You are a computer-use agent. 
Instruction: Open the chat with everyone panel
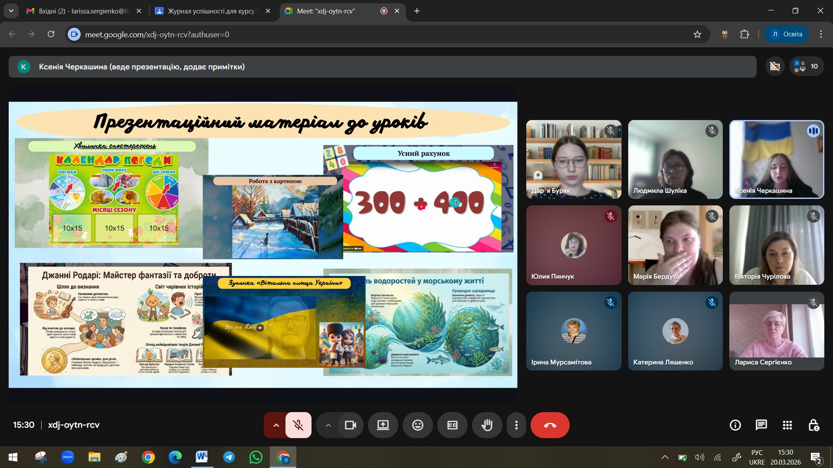point(761,425)
